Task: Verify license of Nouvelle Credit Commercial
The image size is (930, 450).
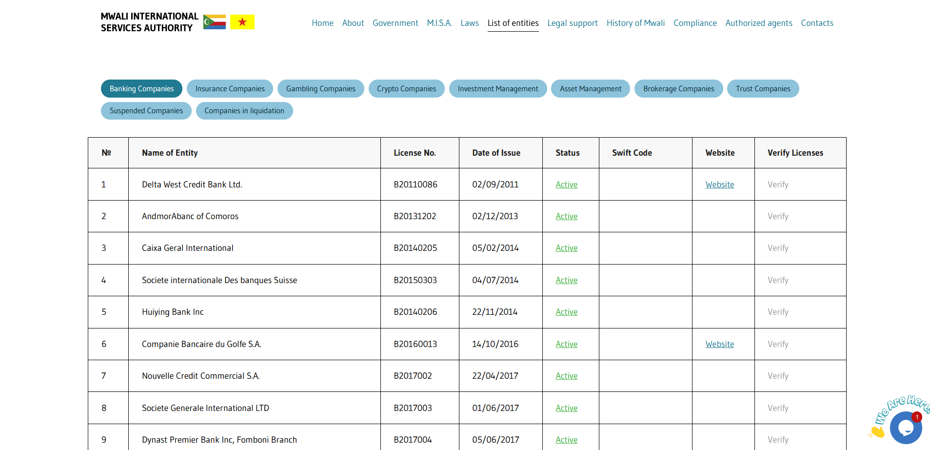Action: coord(778,376)
